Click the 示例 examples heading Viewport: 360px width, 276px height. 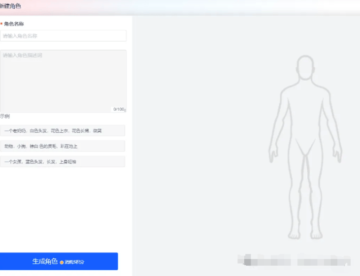pyautogui.click(x=5, y=117)
